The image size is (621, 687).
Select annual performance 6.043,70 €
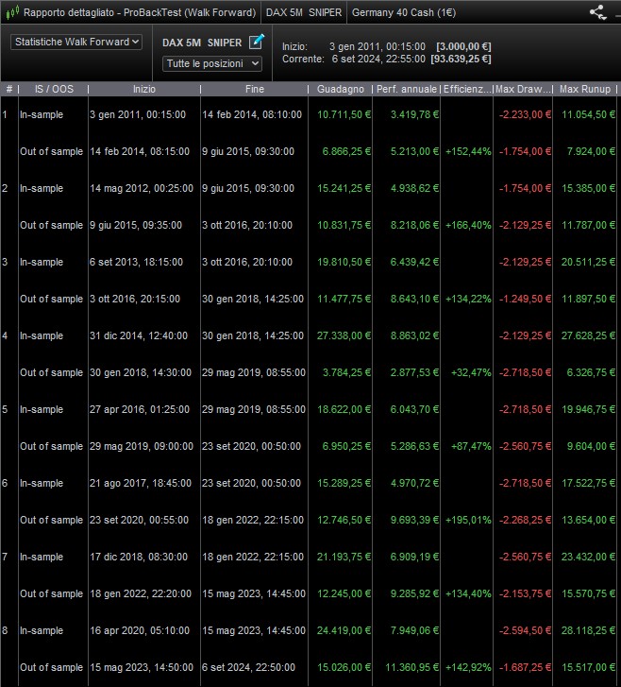point(414,409)
